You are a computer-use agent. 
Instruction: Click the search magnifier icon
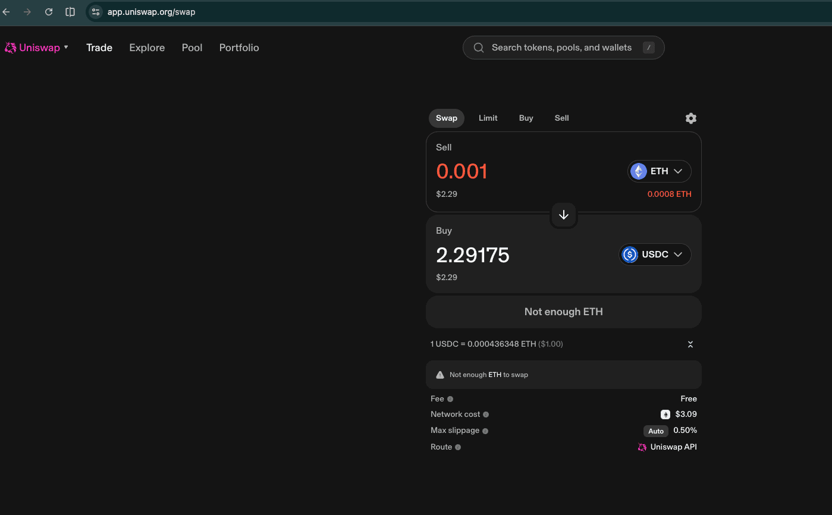478,48
